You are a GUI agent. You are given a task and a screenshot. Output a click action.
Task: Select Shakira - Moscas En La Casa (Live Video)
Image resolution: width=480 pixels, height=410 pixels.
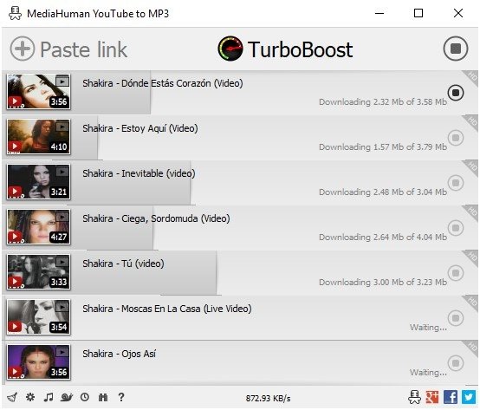coord(167,309)
